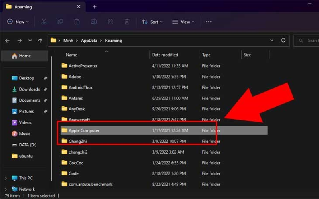
Task: Click the Delete trash icon
Action: click(127, 22)
